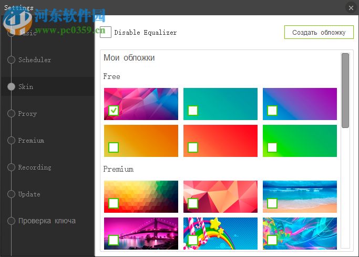Check the orange skin checkbox
This screenshot has height=257, width=359.
(x=114, y=147)
